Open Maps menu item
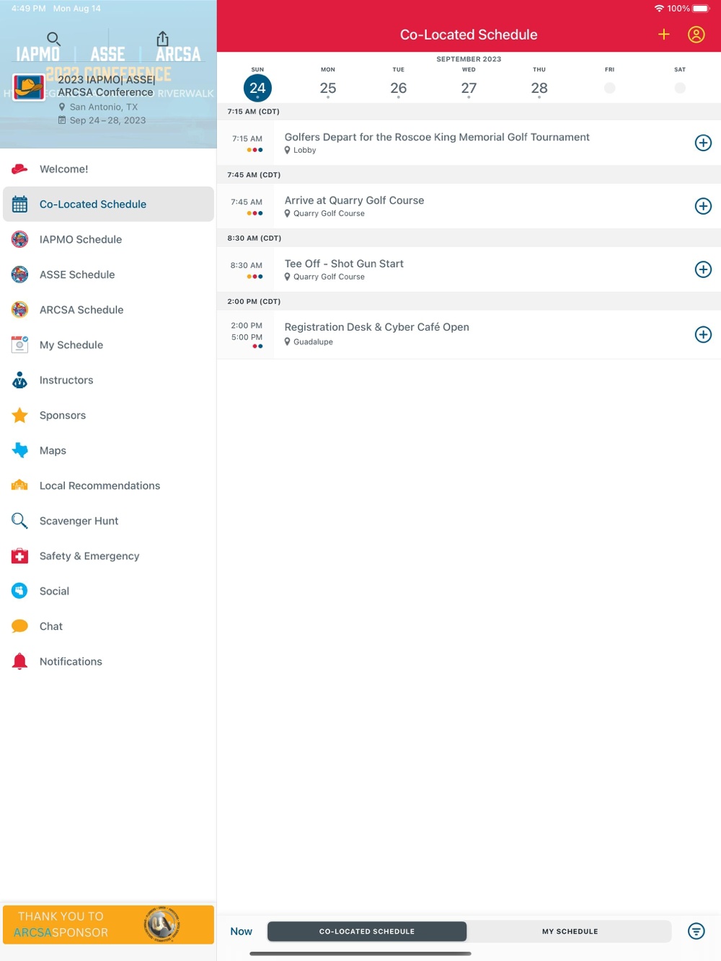 (108, 450)
